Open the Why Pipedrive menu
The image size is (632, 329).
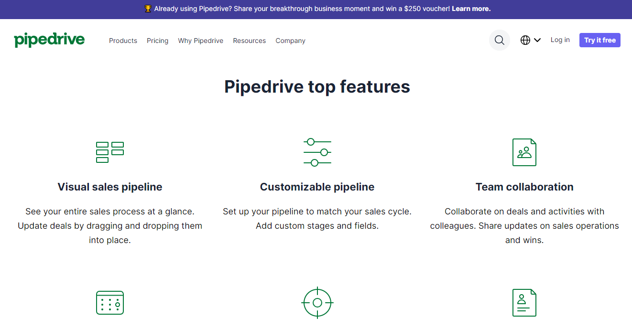(x=201, y=41)
